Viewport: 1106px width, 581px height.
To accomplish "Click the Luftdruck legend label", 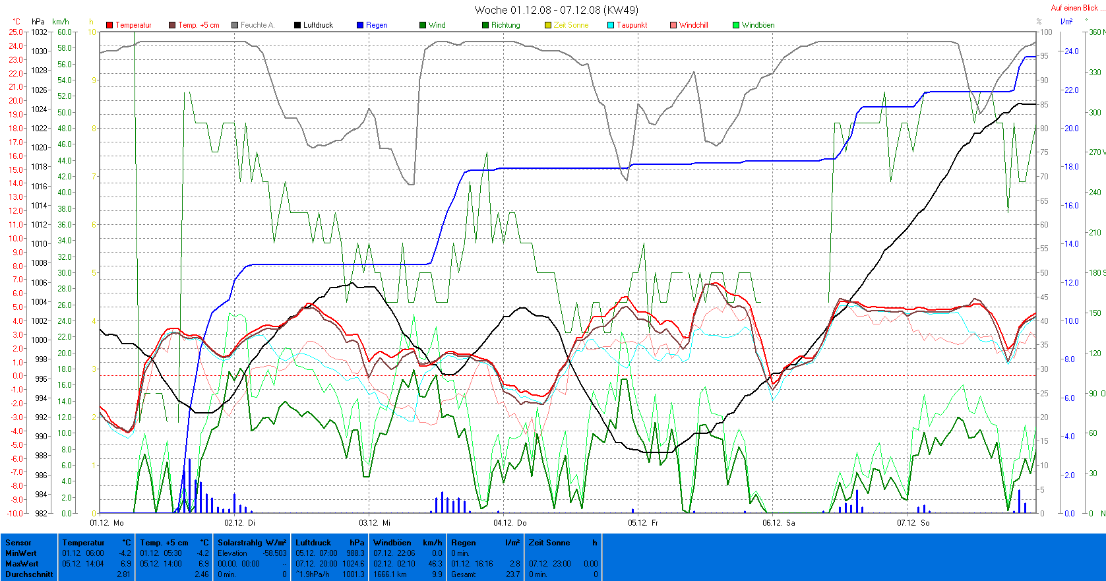I will click(x=318, y=25).
